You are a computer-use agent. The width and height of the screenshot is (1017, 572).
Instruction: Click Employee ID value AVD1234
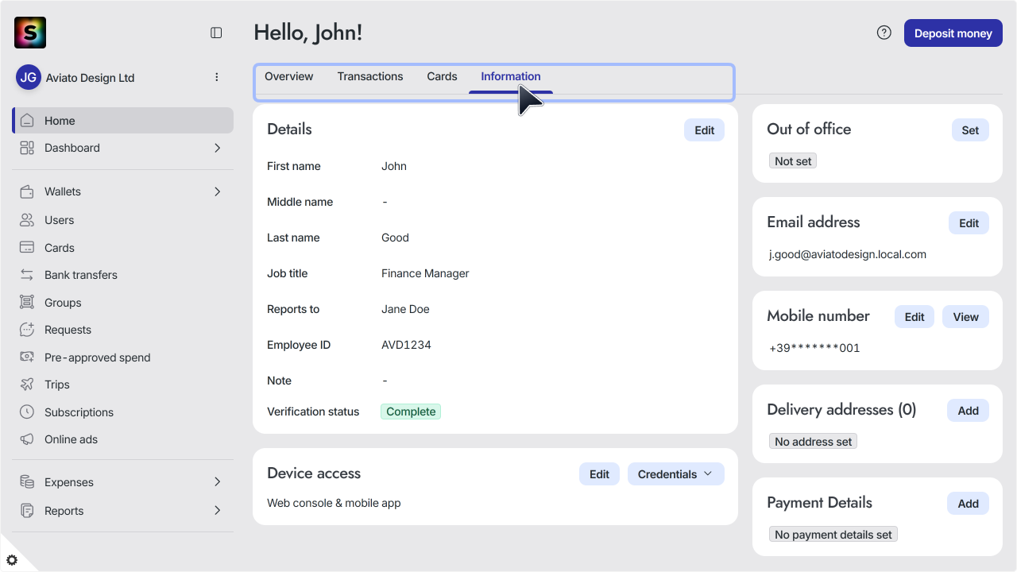[406, 345]
